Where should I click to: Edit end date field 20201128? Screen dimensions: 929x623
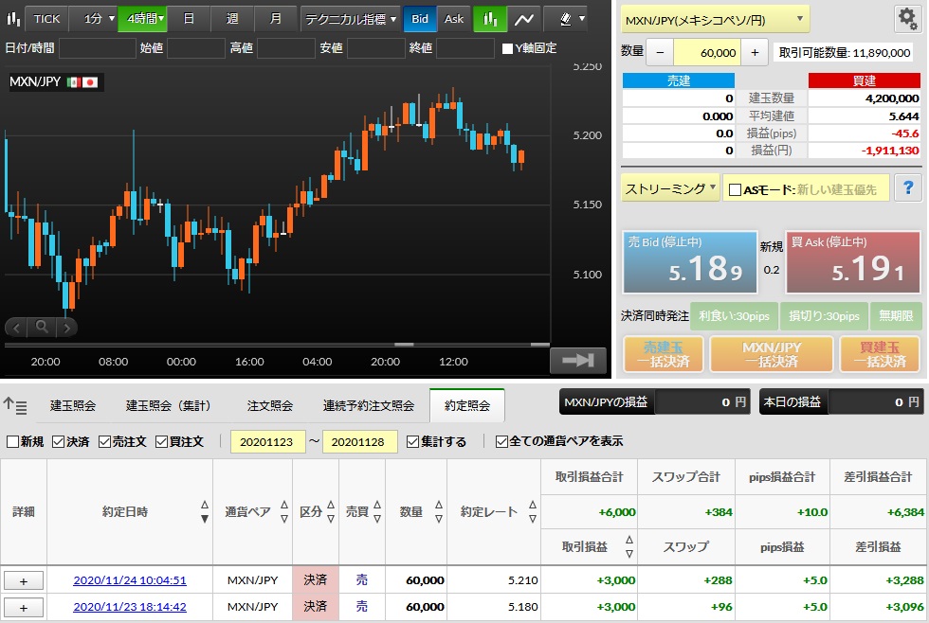click(x=358, y=441)
